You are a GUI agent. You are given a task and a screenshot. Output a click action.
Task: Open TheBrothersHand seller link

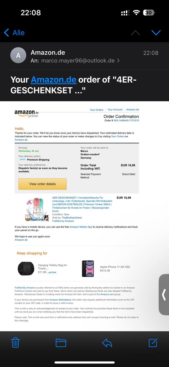(x=72, y=218)
